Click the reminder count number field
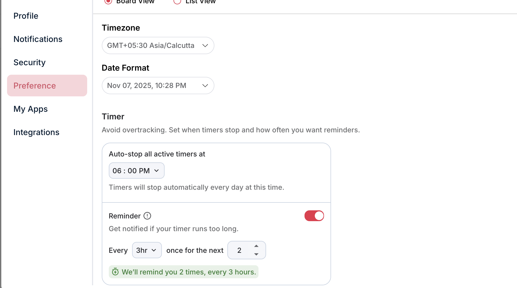The height and width of the screenshot is (288, 517). pos(240,250)
